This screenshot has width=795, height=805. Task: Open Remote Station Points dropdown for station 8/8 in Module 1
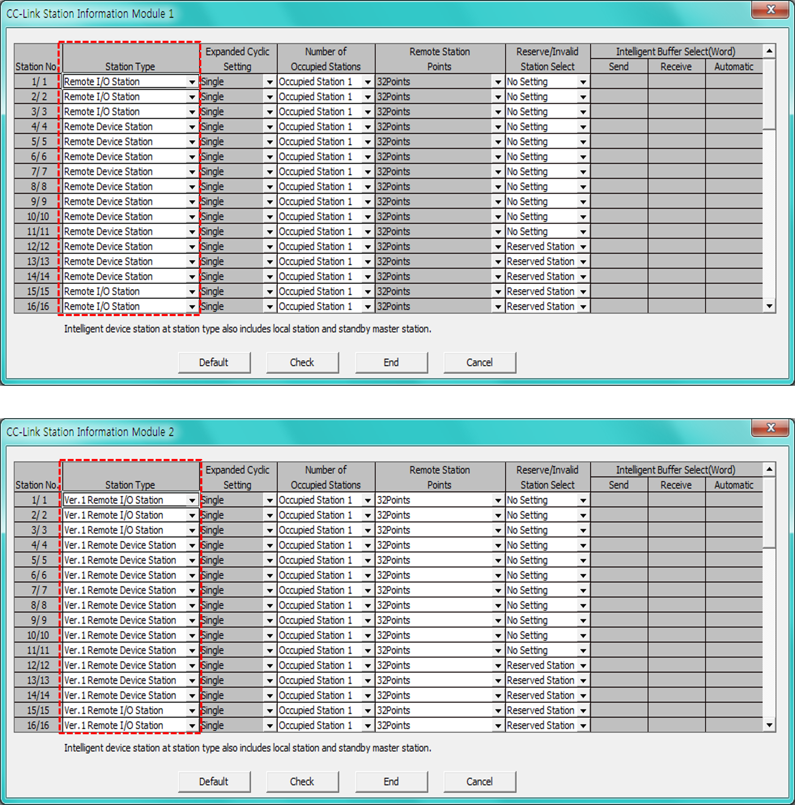pos(498,187)
